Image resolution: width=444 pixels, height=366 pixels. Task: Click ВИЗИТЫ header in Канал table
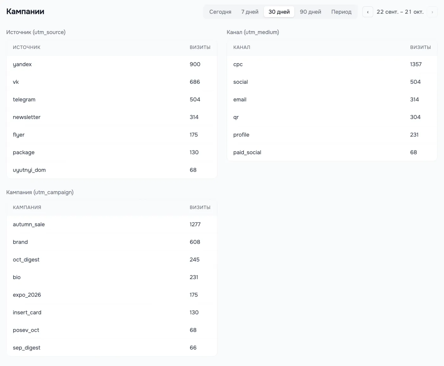[421, 47]
